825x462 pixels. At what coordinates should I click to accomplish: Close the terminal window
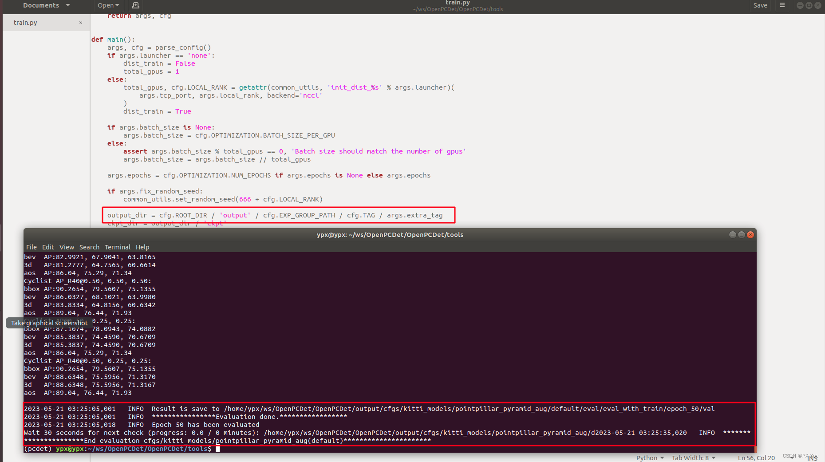pos(750,235)
